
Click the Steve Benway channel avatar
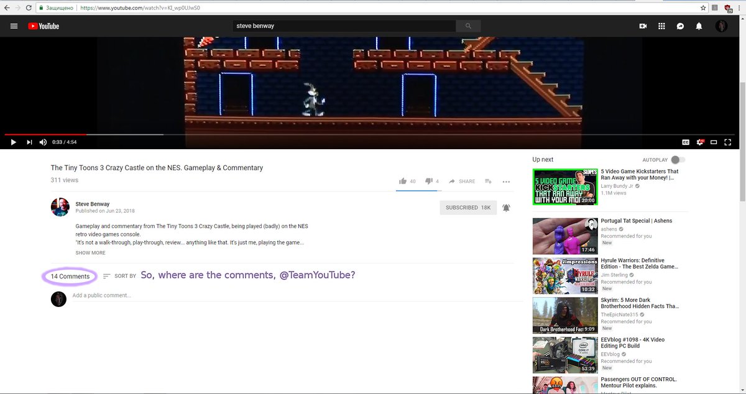pyautogui.click(x=60, y=207)
